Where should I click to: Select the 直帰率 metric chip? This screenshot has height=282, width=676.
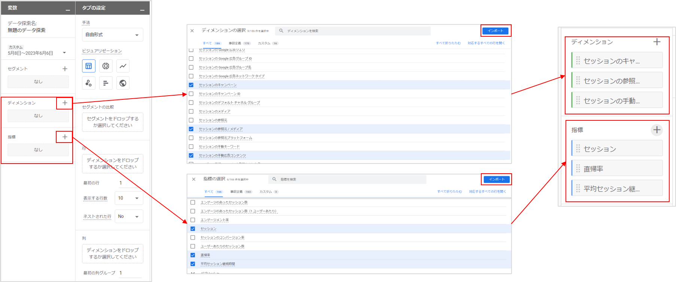pyautogui.click(x=617, y=169)
